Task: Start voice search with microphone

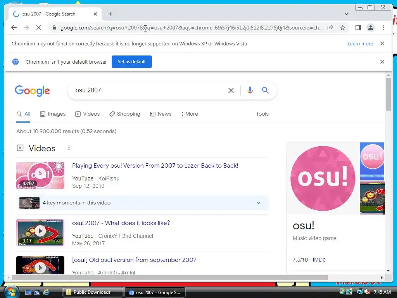Action: pos(250,90)
